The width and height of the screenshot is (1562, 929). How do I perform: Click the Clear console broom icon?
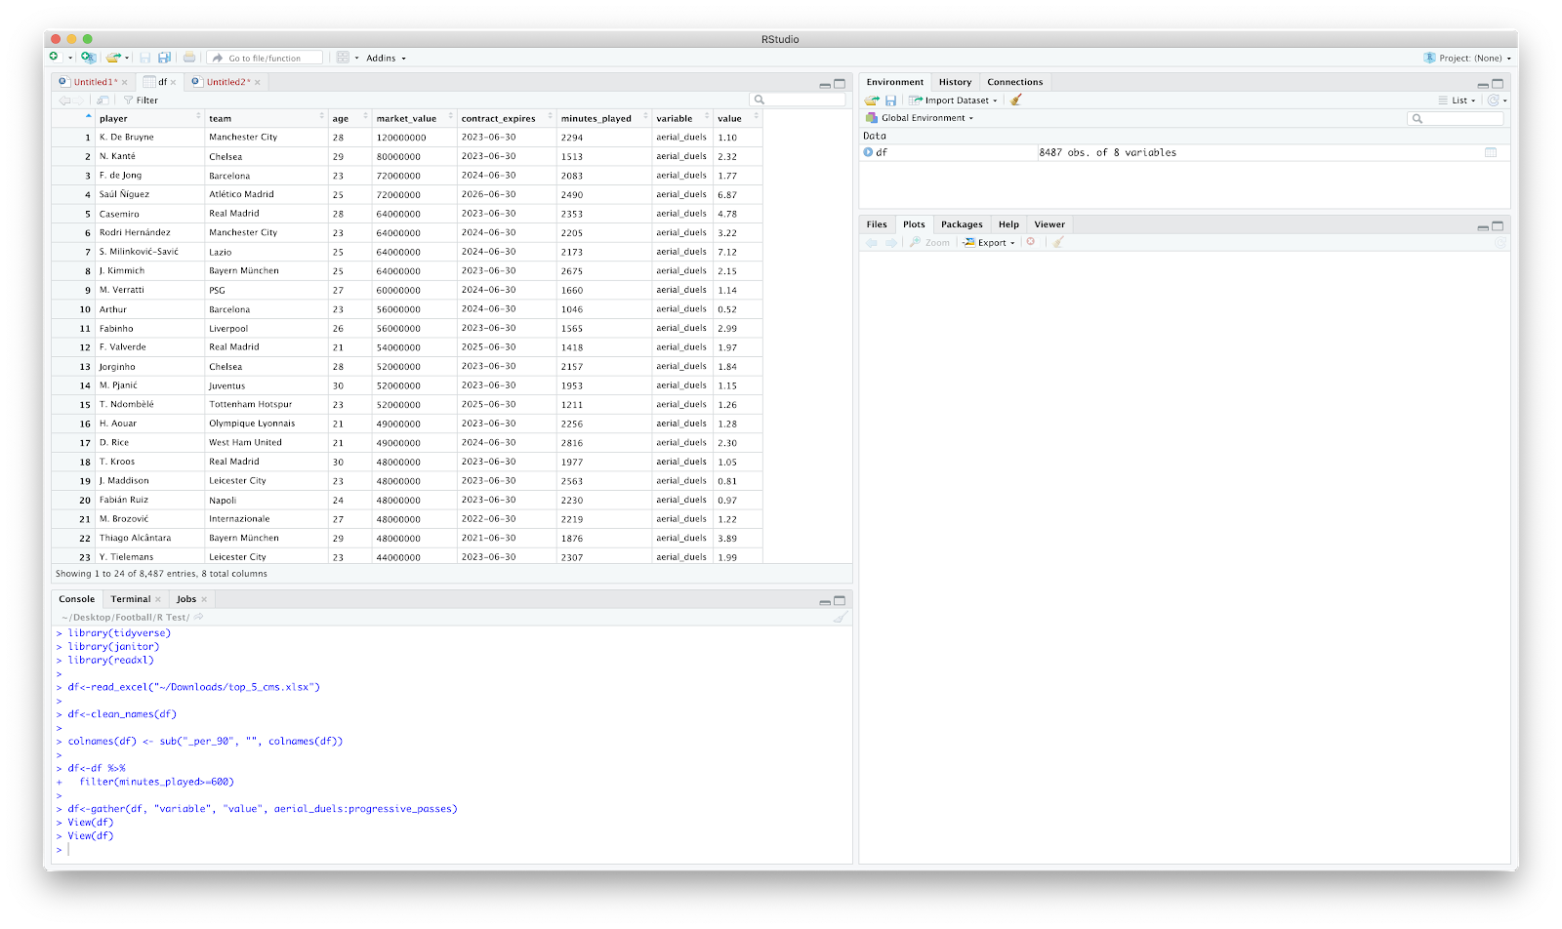(x=840, y=617)
